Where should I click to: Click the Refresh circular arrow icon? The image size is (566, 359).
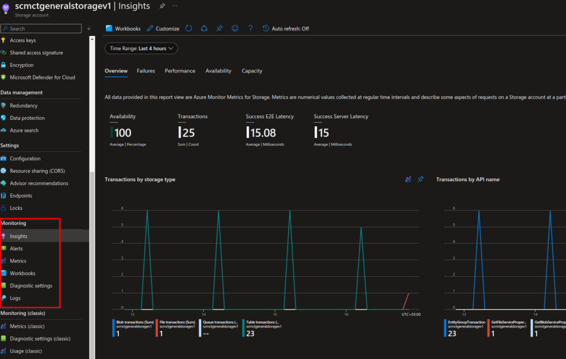coord(189,28)
